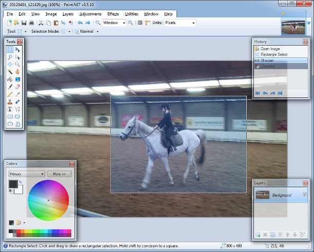Select the Move Selected Pixels tool
The height and width of the screenshot is (252, 314).
pos(17,49)
